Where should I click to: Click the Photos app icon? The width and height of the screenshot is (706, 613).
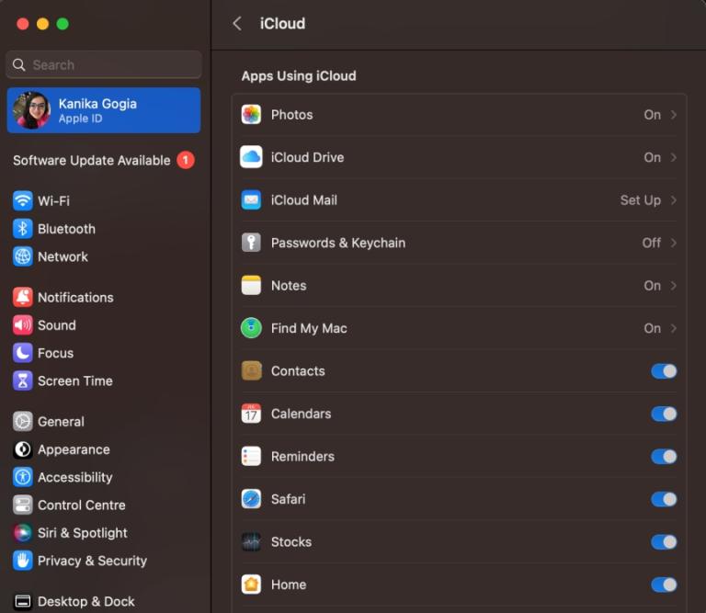251,115
